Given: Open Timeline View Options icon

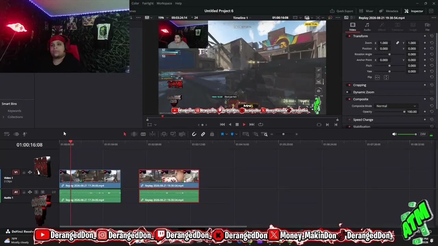Looking at the screenshot, I should pos(7,134).
